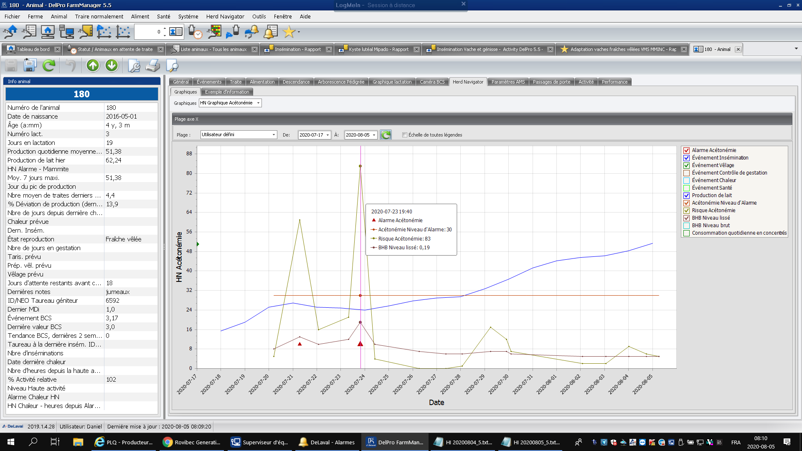Click the milk bottle with blue arrow icon

click(233, 32)
